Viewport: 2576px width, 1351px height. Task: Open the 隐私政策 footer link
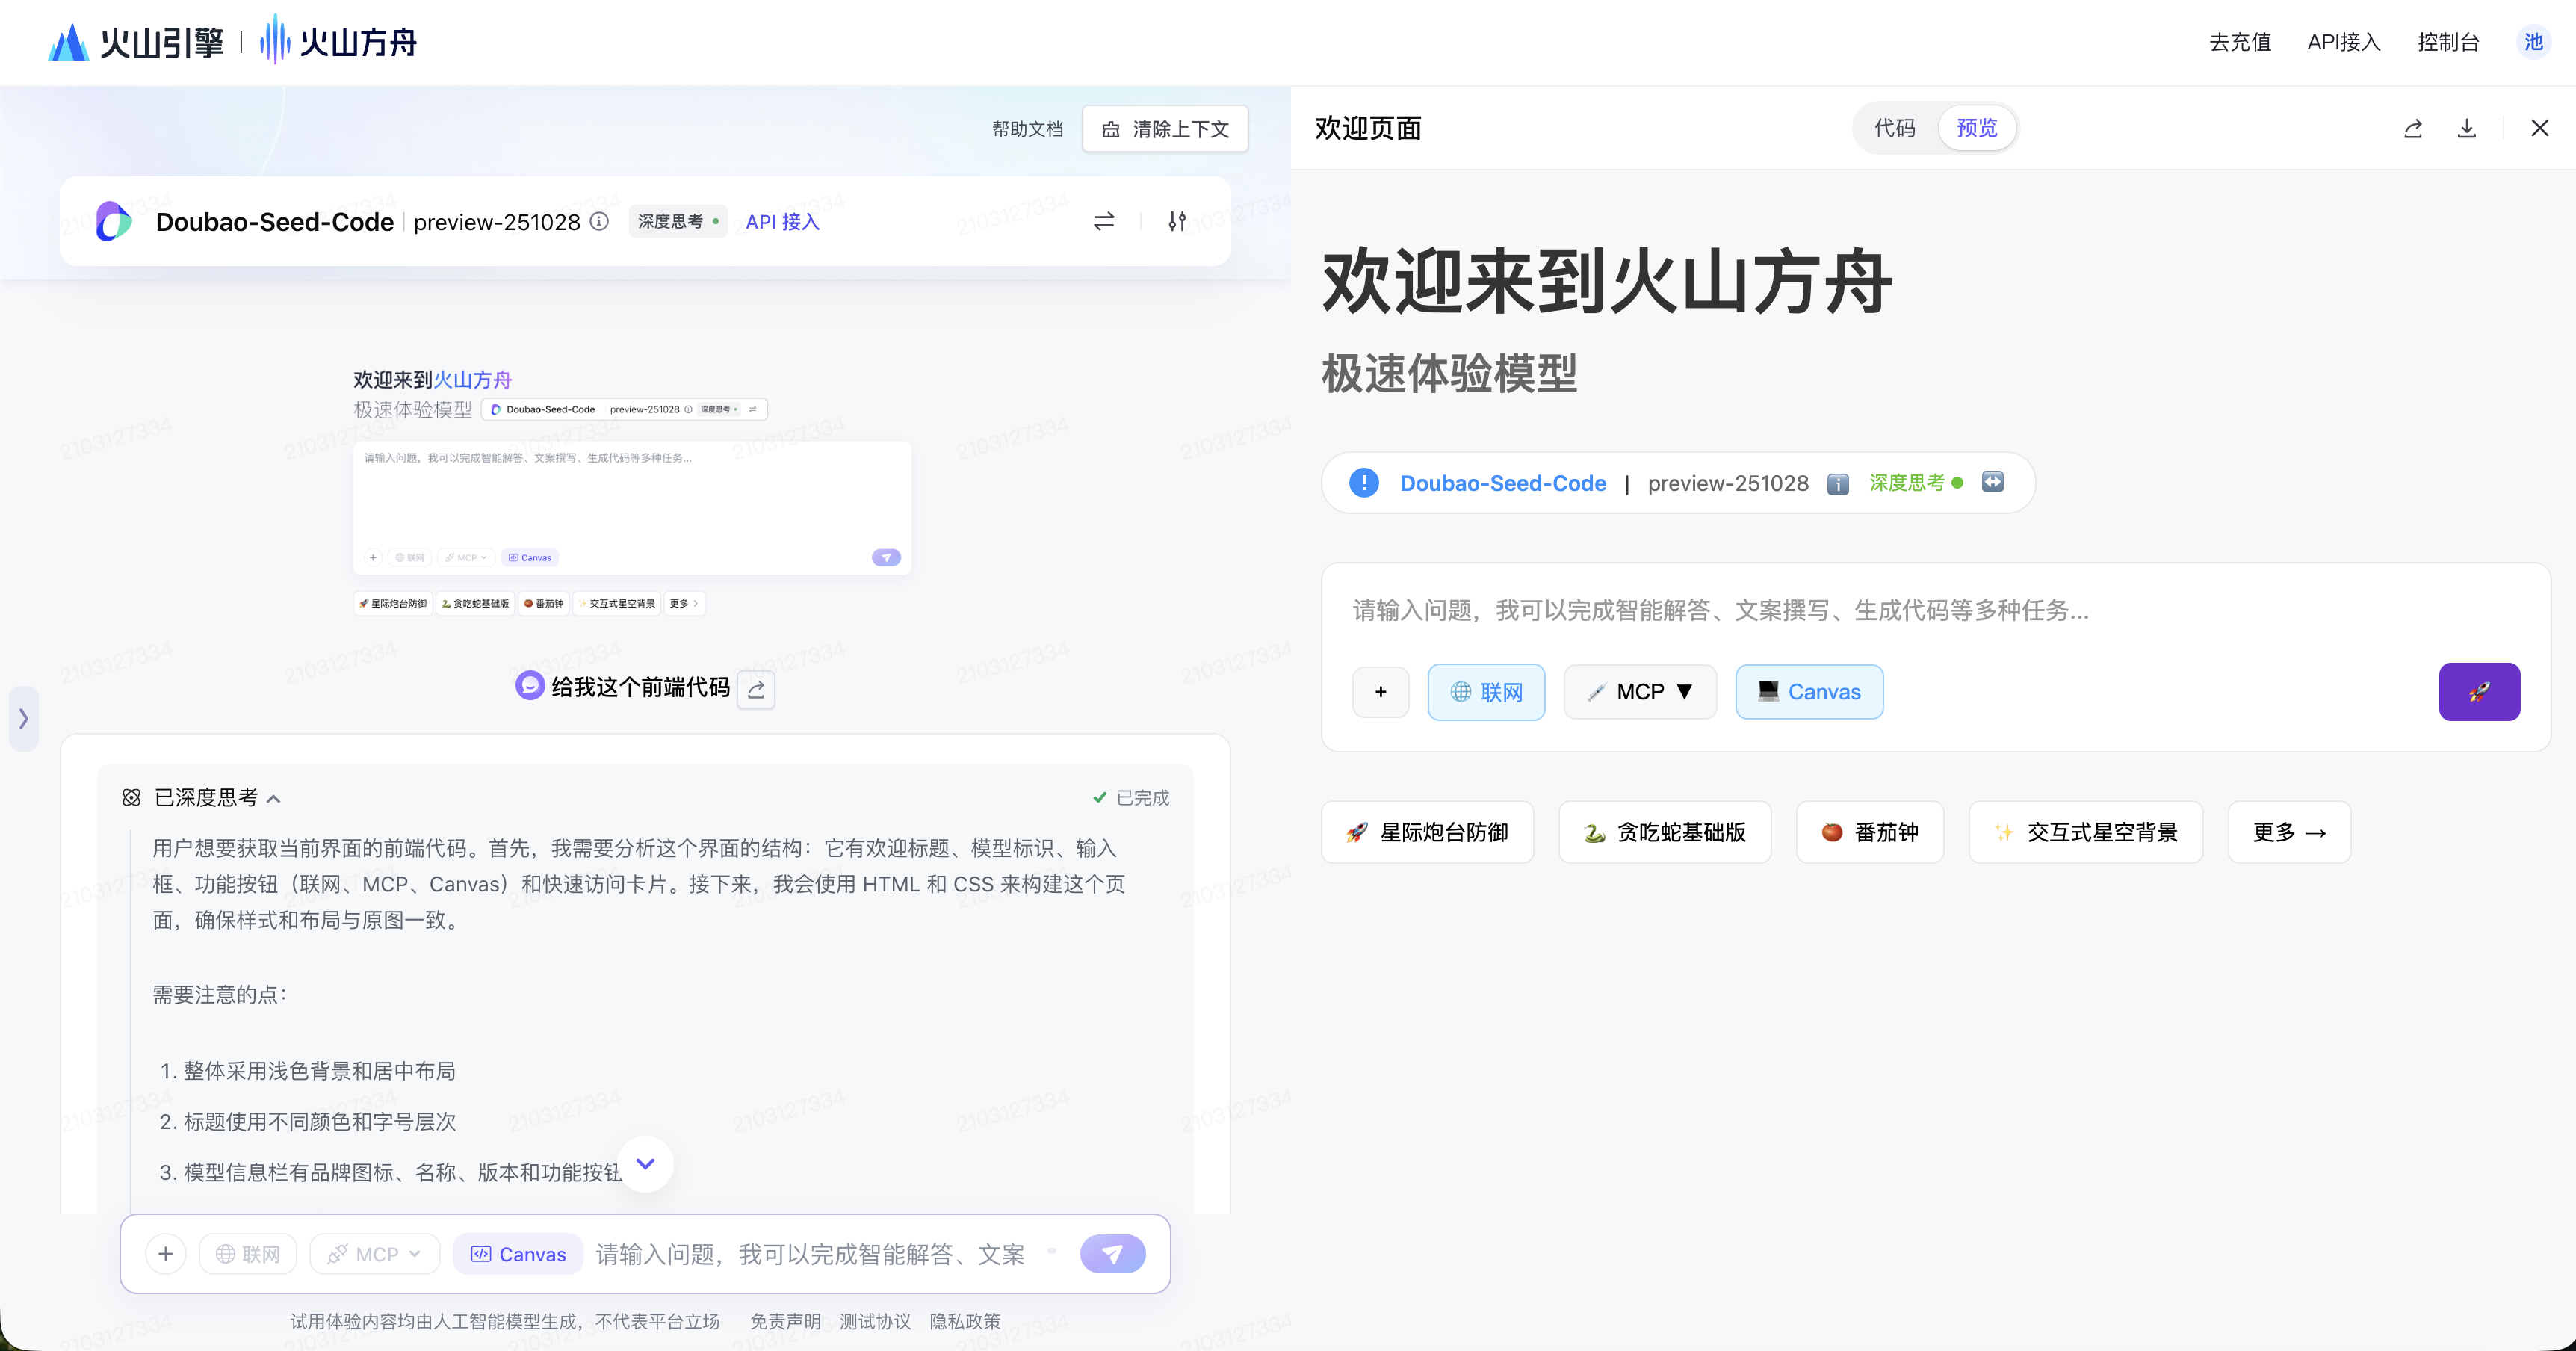[965, 1321]
